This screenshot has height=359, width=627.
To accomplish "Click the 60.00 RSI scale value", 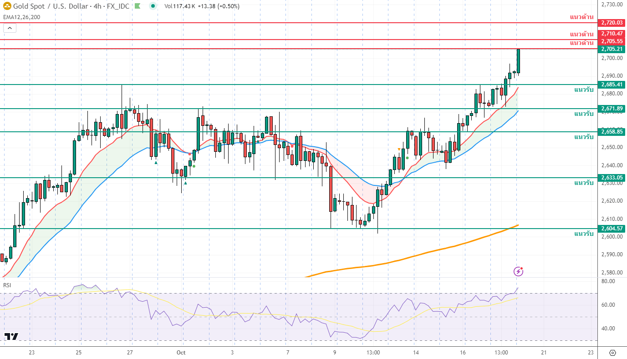I will click(608, 305).
